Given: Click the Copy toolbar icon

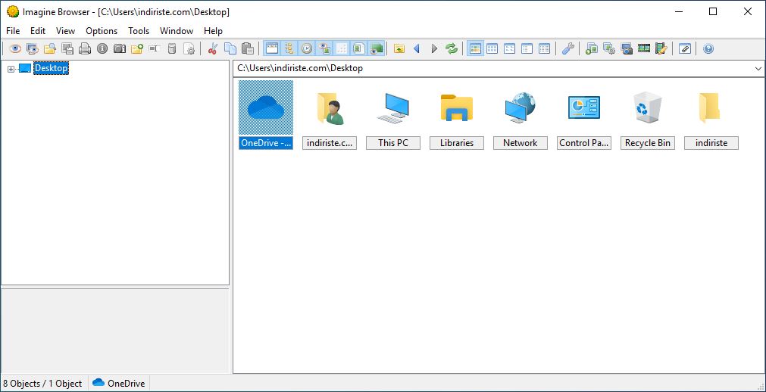Looking at the screenshot, I should [x=230, y=48].
